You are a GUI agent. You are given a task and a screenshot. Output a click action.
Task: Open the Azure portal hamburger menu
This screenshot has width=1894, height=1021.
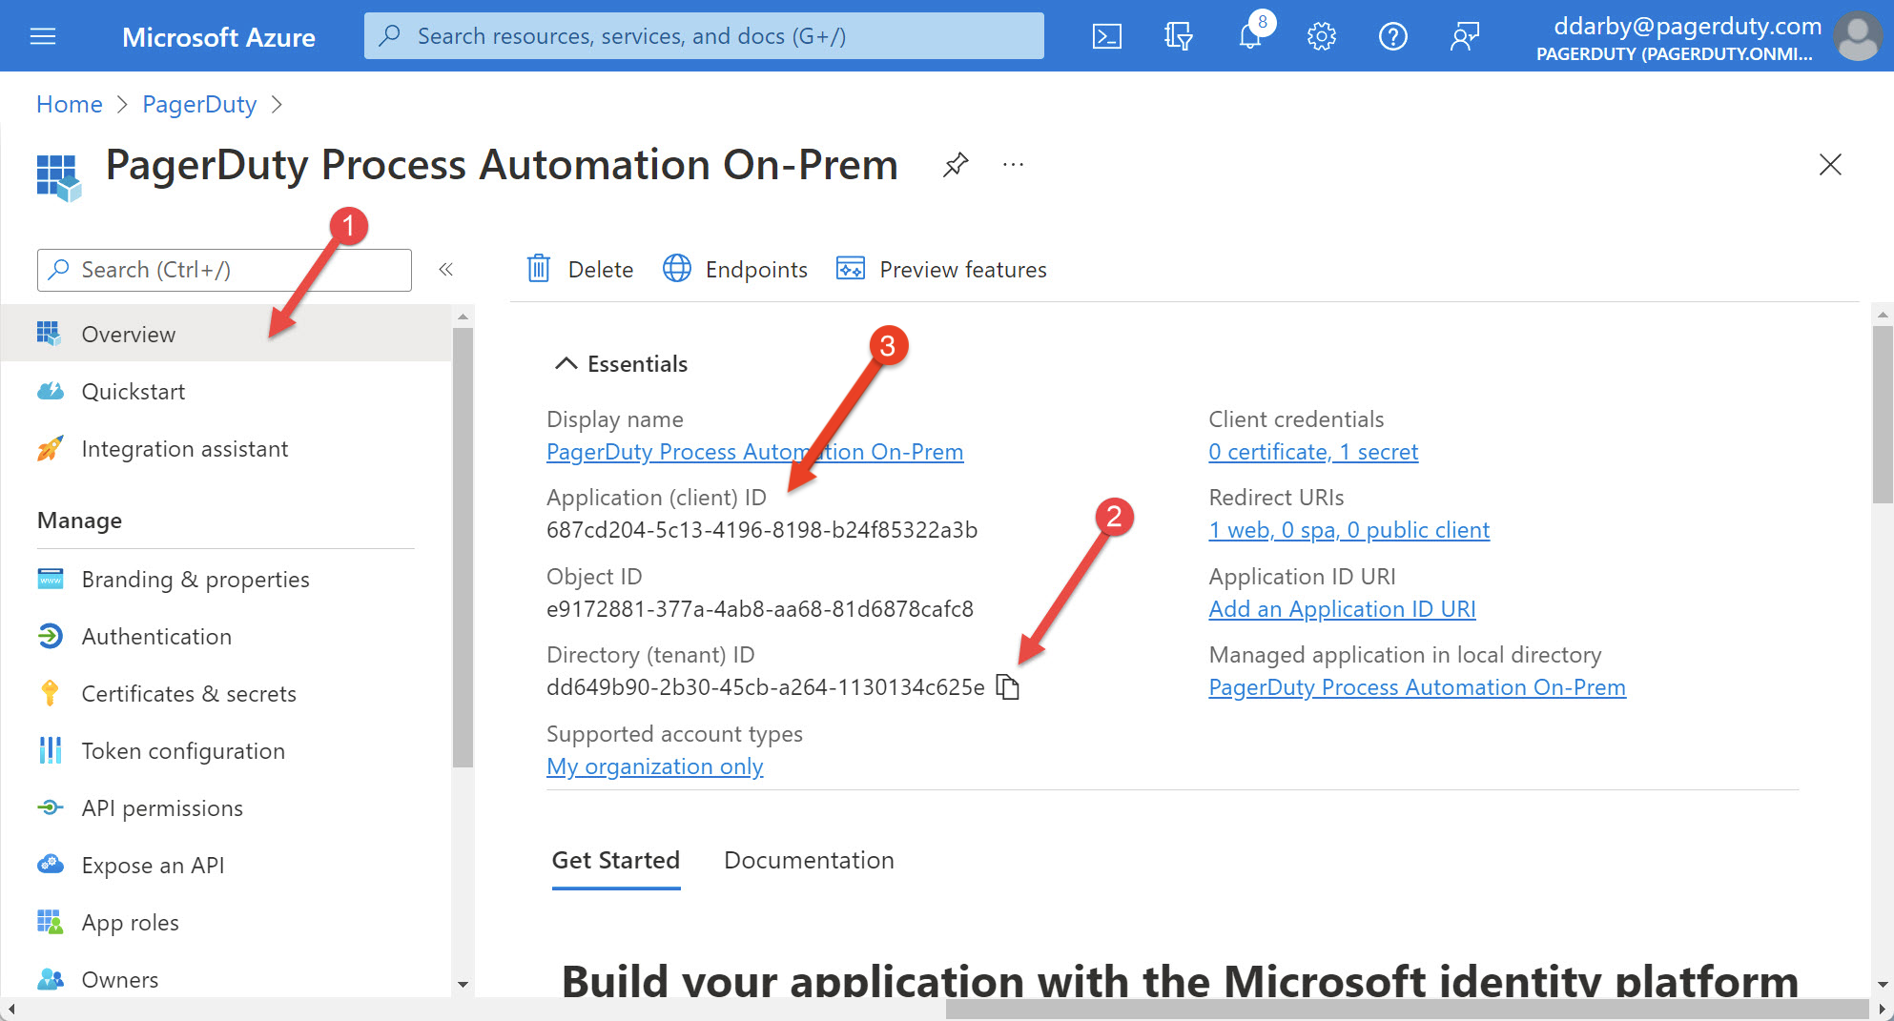point(43,36)
